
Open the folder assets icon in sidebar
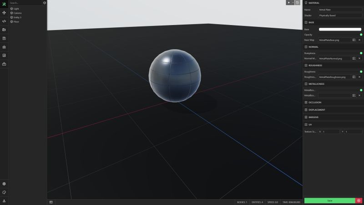coord(4,30)
